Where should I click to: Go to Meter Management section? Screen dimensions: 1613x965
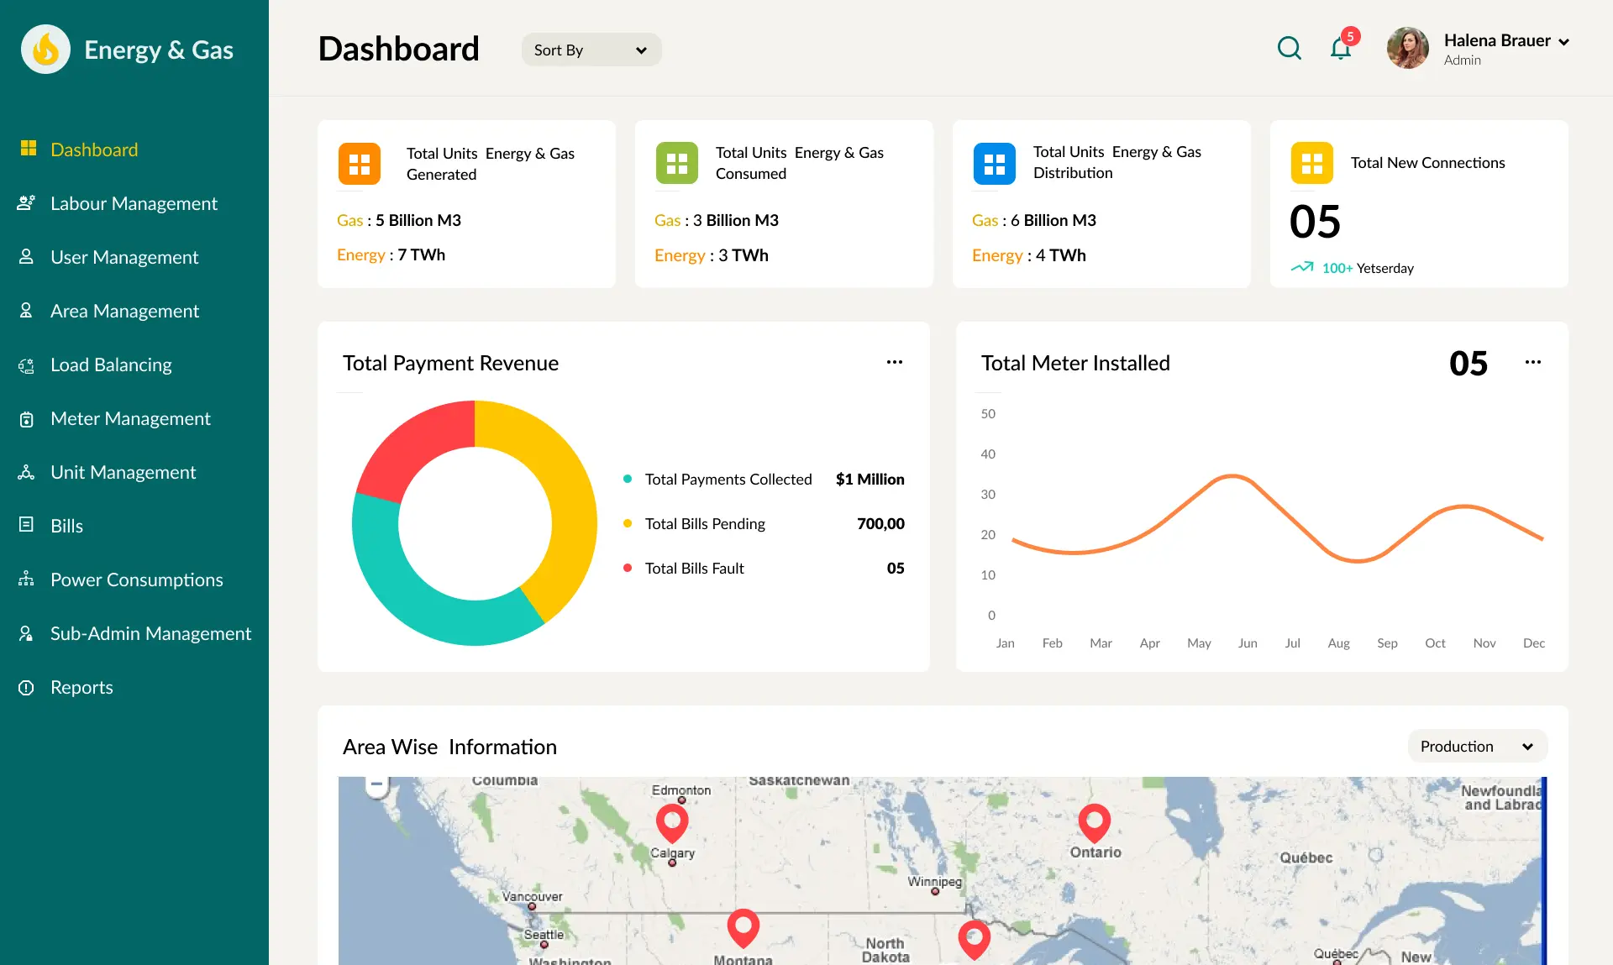tap(130, 418)
